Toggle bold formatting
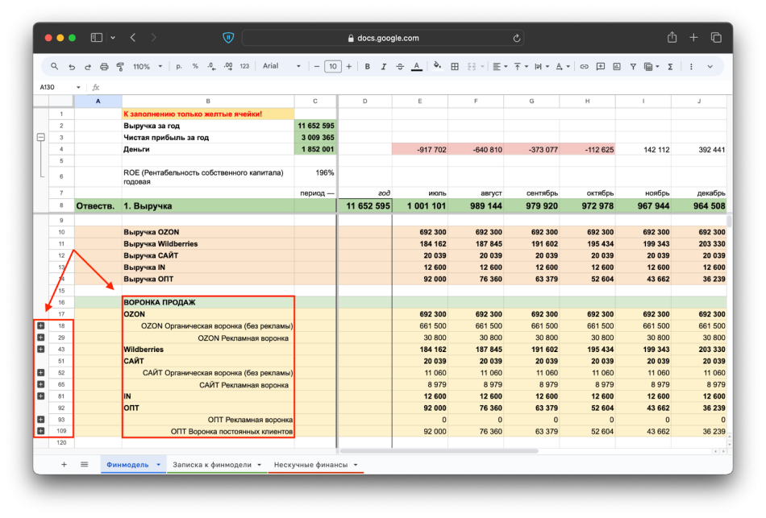Viewport: 766px width, 518px height. [x=367, y=66]
